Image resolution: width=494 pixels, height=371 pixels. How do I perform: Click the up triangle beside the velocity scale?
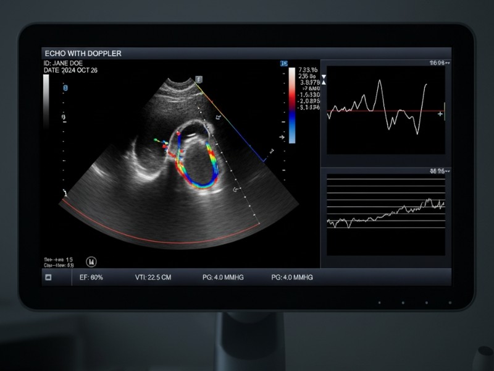322,83
